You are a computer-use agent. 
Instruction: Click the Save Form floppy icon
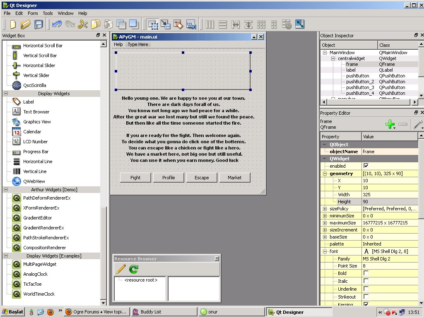click(x=39, y=24)
